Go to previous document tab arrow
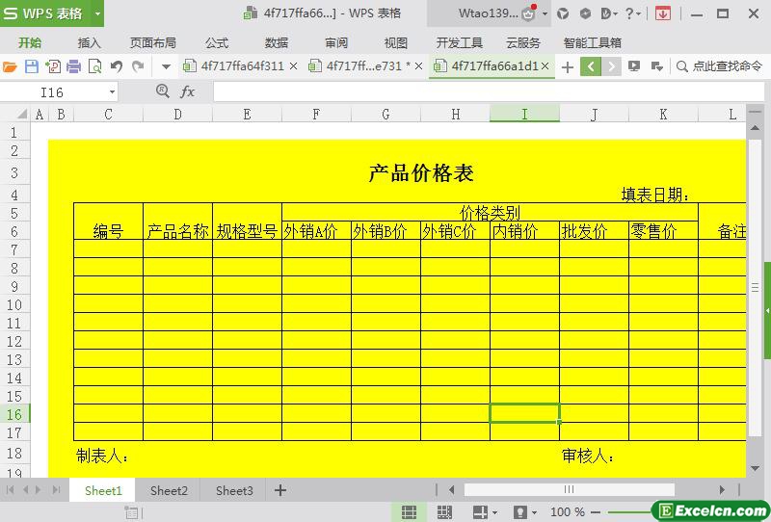The image size is (771, 522). pos(591,66)
